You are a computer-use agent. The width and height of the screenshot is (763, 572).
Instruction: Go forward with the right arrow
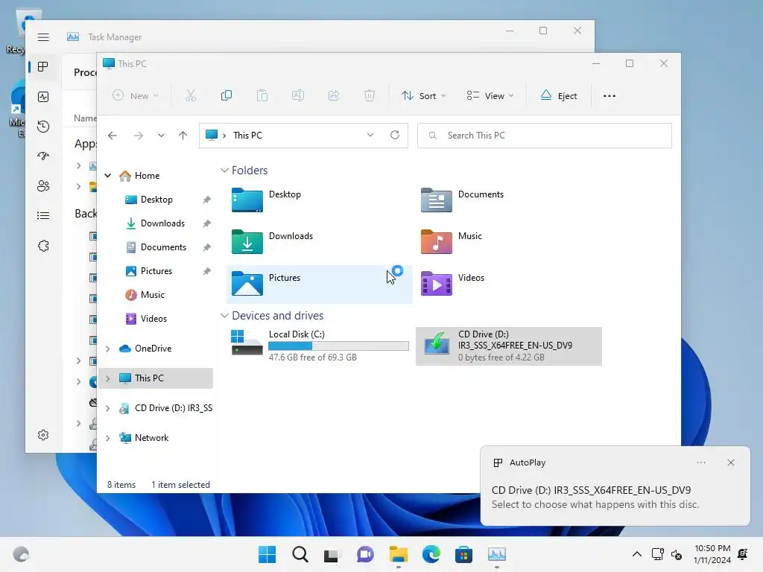tap(139, 136)
